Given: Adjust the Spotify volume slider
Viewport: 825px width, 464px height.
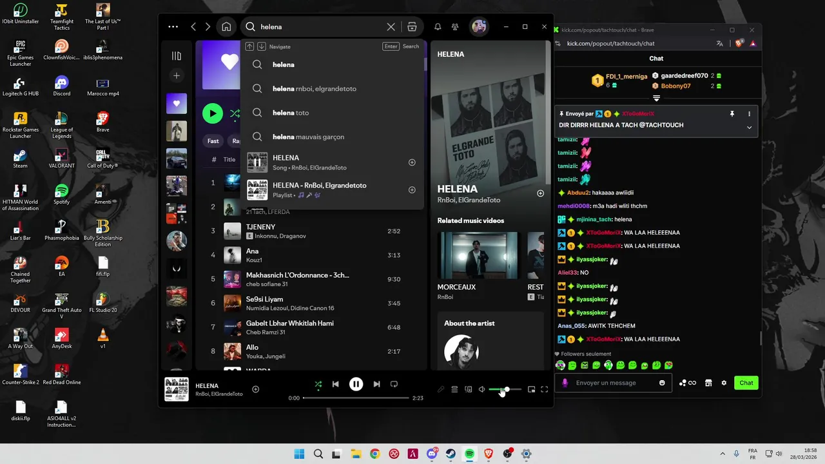Looking at the screenshot, I should coord(505,389).
